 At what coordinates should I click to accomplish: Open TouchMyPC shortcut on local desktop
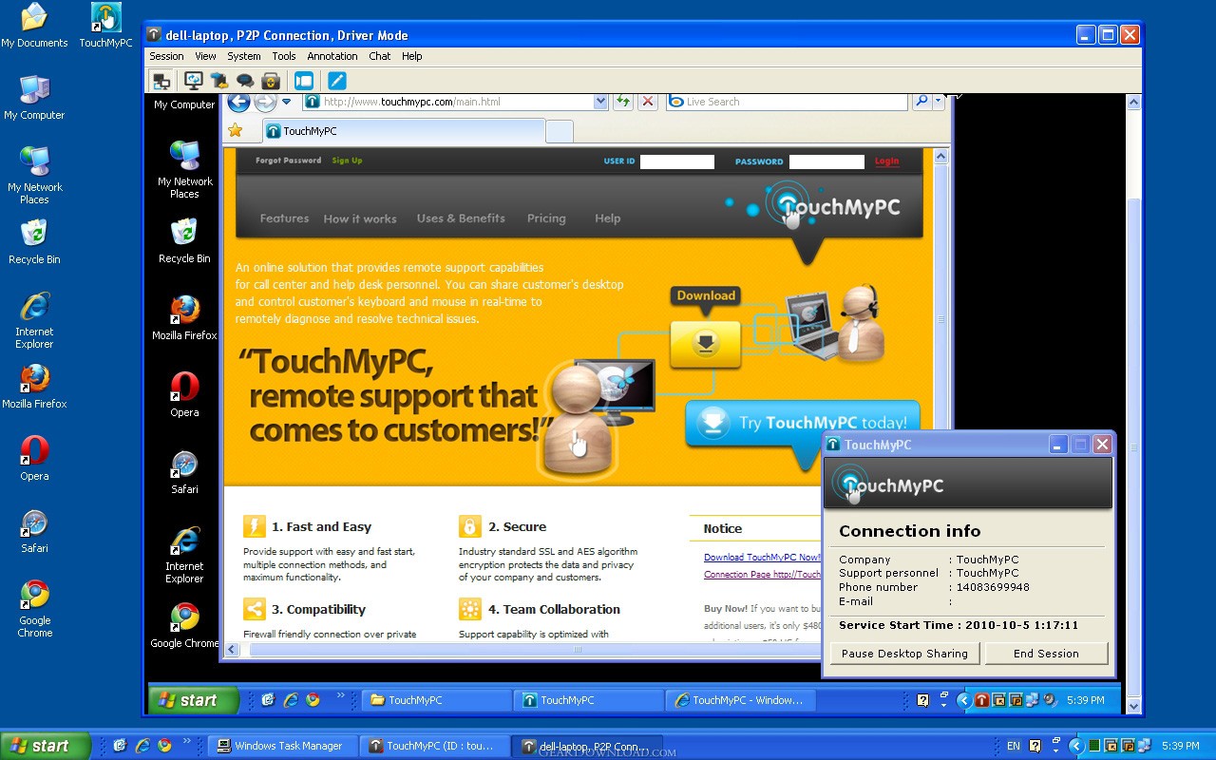coord(105,26)
